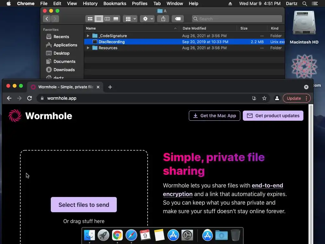Click Select files to send button

(84, 205)
